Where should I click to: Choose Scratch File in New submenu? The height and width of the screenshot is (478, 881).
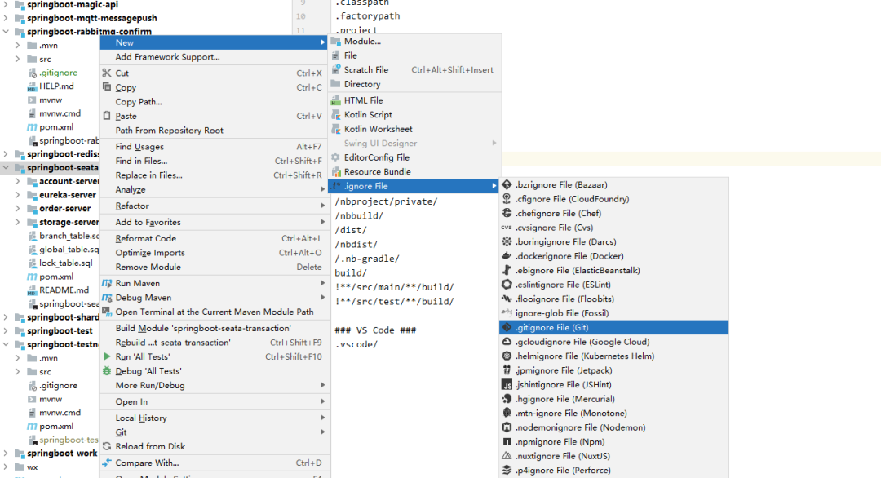(x=414, y=69)
